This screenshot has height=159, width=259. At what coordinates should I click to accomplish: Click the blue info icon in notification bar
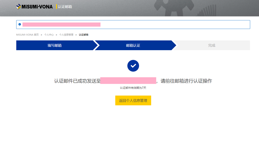pyautogui.click(x=20, y=25)
